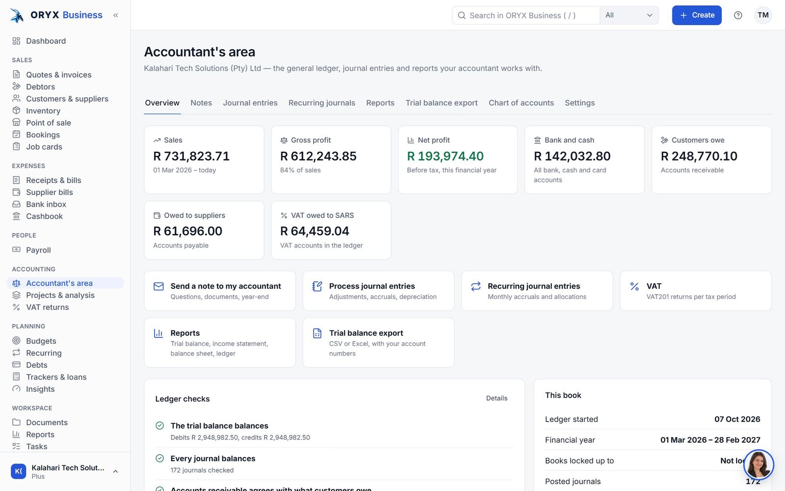The width and height of the screenshot is (785, 491).
Task: Click the Financial year date range value
Action: (x=710, y=440)
